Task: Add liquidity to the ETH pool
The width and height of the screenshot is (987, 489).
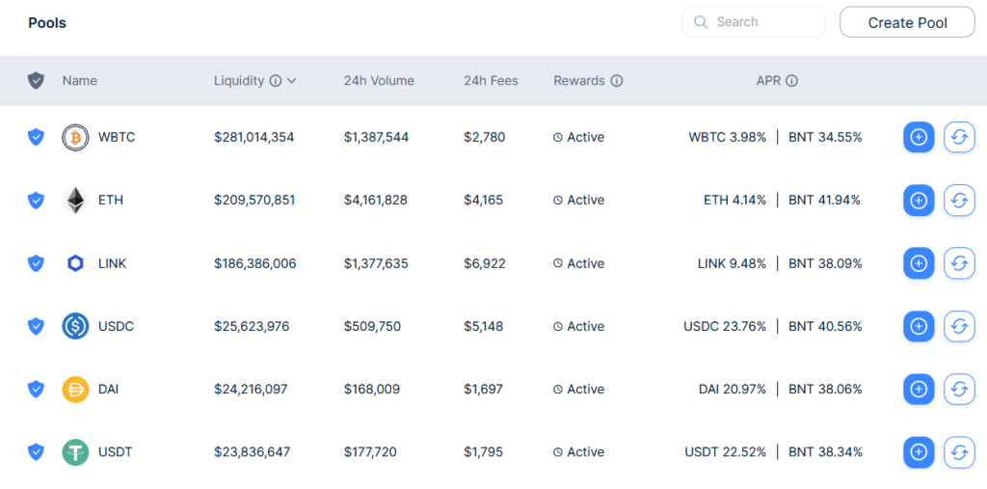Action: [x=919, y=201]
